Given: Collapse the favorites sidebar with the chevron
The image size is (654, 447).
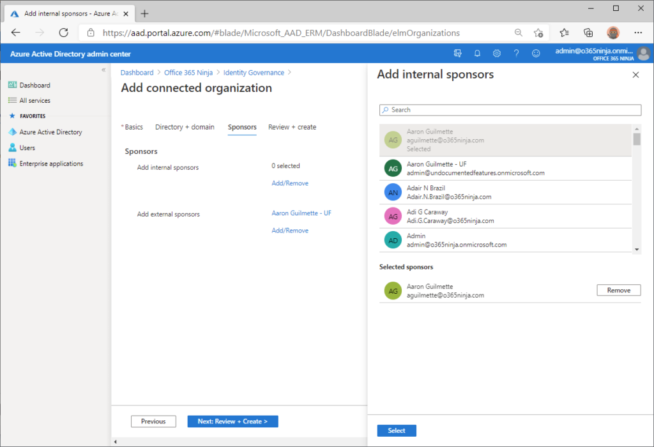Looking at the screenshot, I should pos(103,72).
